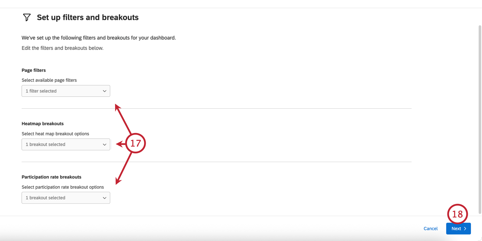Click the arrow icon within the Next button
The height and width of the screenshot is (241, 482).
click(x=465, y=229)
